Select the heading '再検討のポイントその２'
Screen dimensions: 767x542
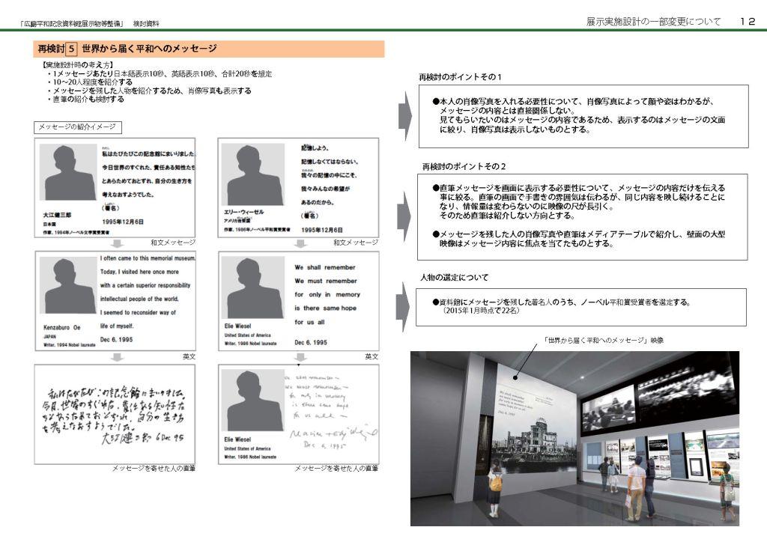(464, 167)
